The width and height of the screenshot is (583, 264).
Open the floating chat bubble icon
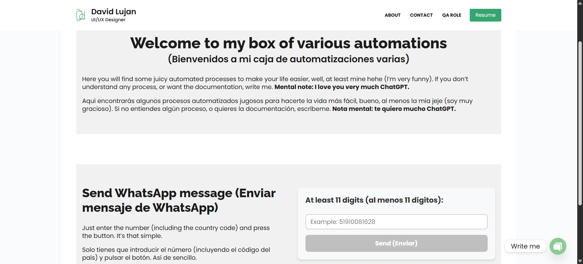pos(557,246)
